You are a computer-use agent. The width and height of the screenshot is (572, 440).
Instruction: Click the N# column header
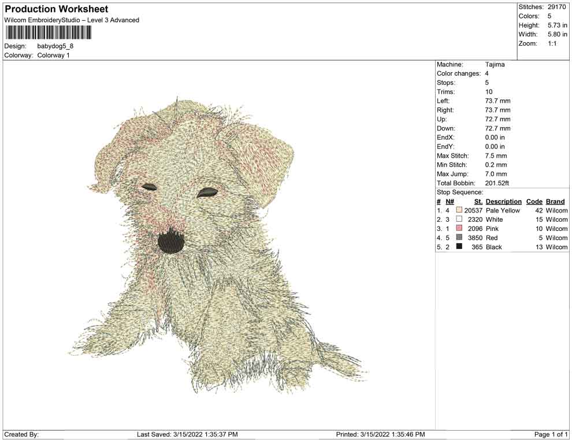[450, 202]
